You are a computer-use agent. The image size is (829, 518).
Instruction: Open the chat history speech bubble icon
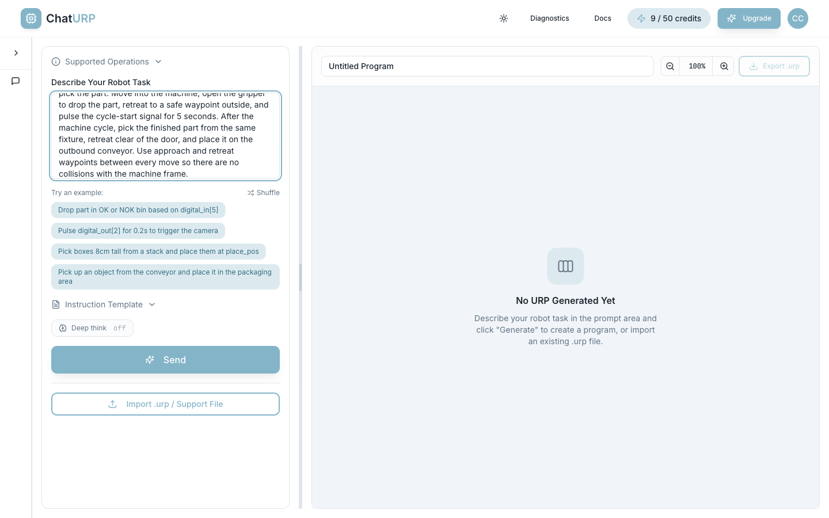point(16,81)
